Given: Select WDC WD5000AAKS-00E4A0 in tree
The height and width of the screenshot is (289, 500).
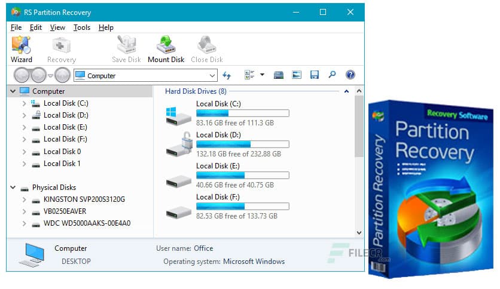Looking at the screenshot, I should 87,223.
